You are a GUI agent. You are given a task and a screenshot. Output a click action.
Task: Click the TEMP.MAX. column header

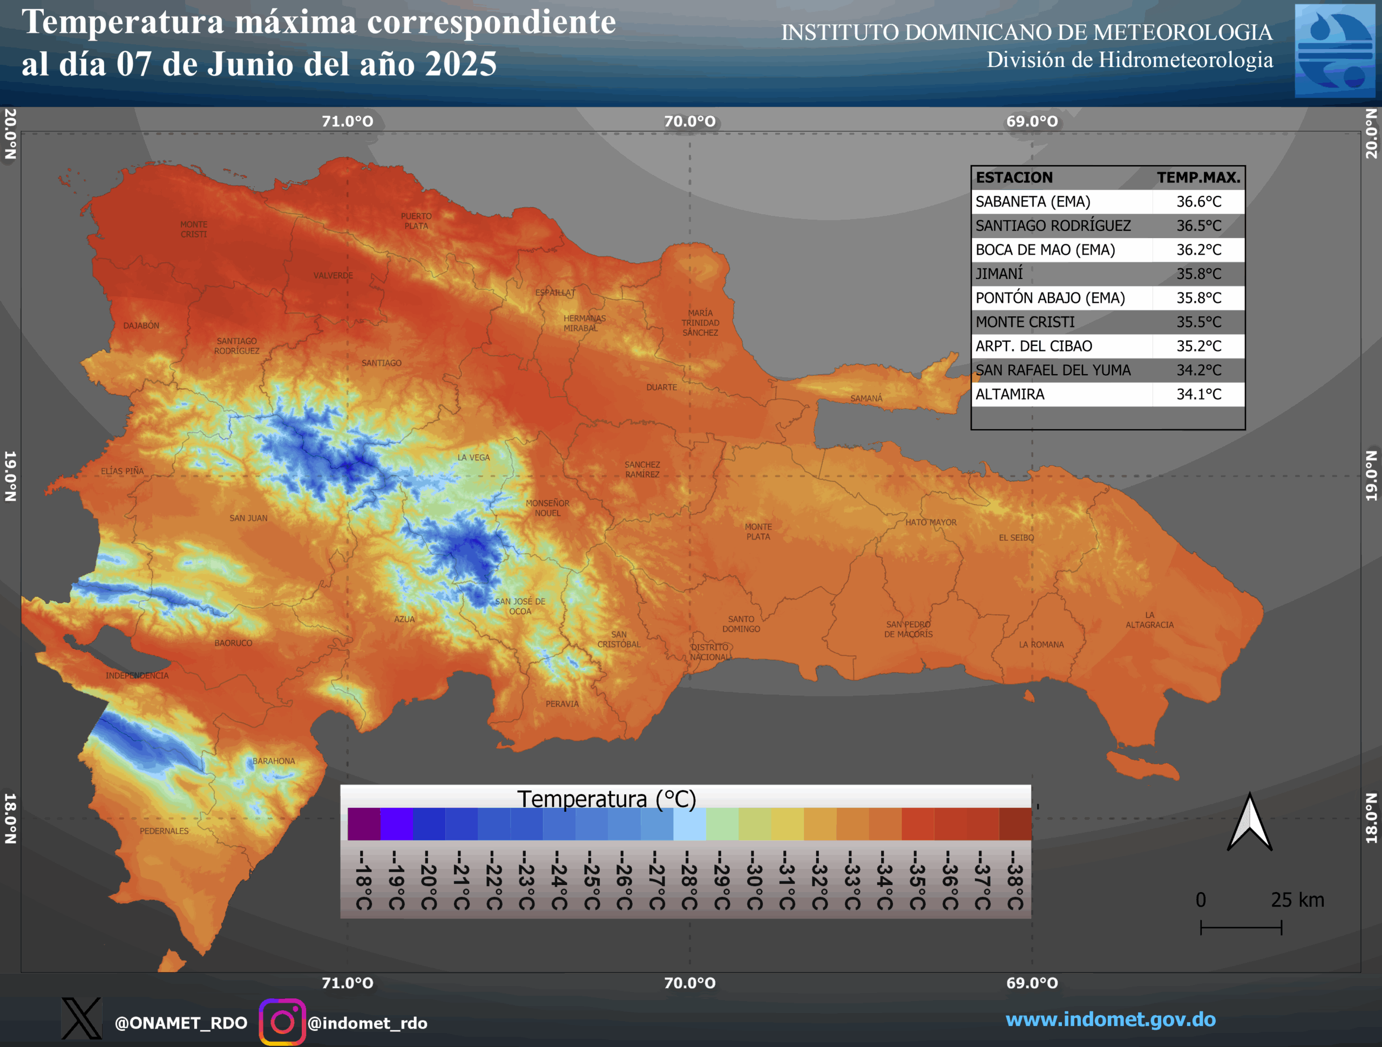(1198, 178)
